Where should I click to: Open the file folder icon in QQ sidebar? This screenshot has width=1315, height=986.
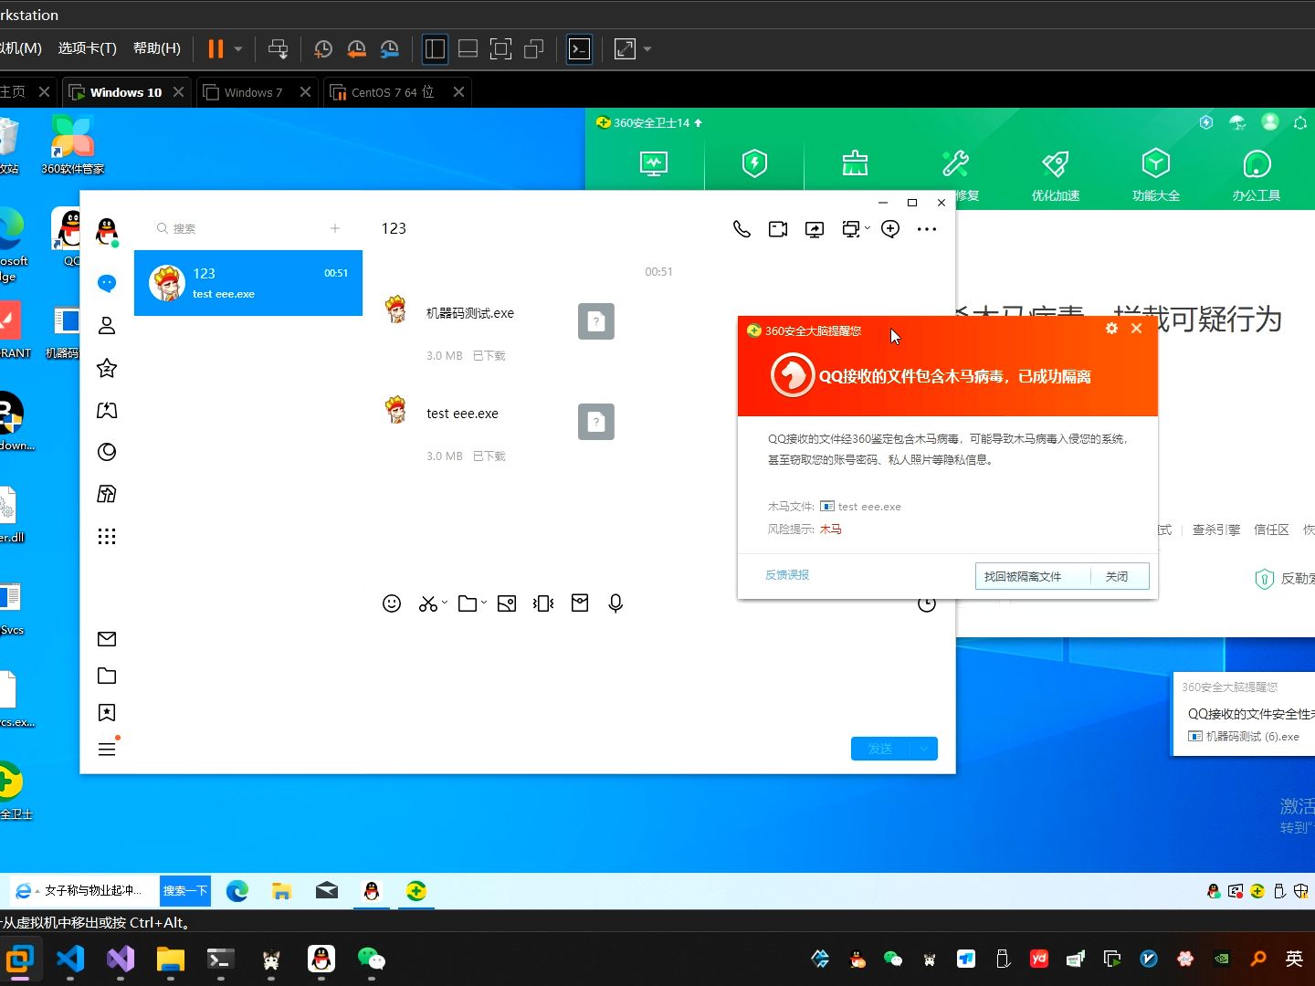107,676
